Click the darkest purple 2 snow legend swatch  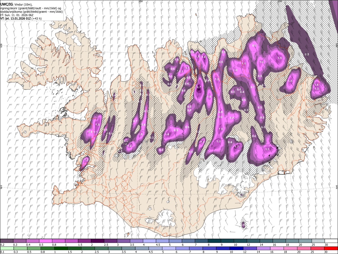coord(97,241)
